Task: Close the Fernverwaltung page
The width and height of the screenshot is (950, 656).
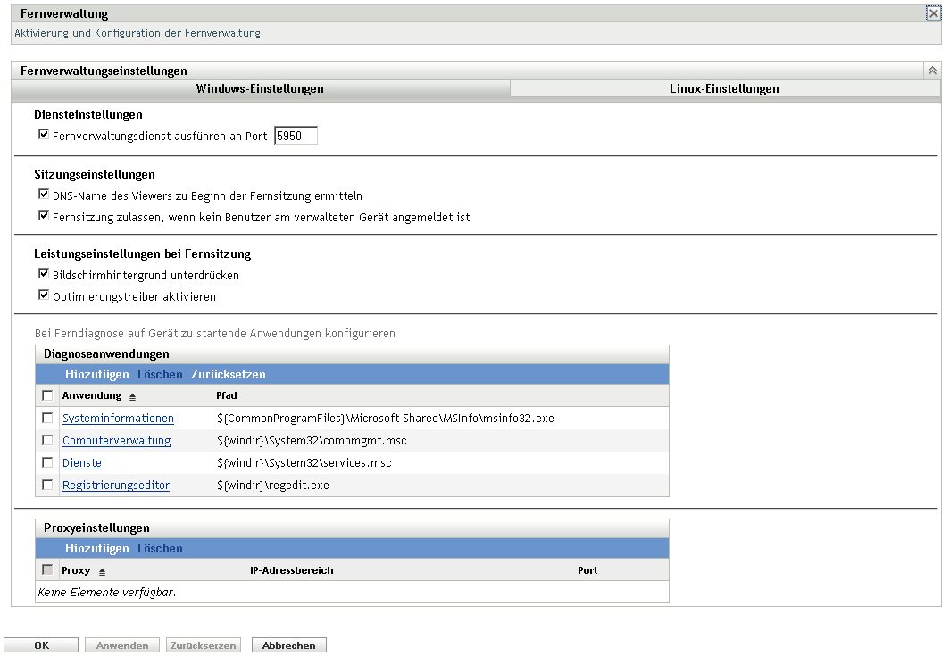Action: pos(935,13)
